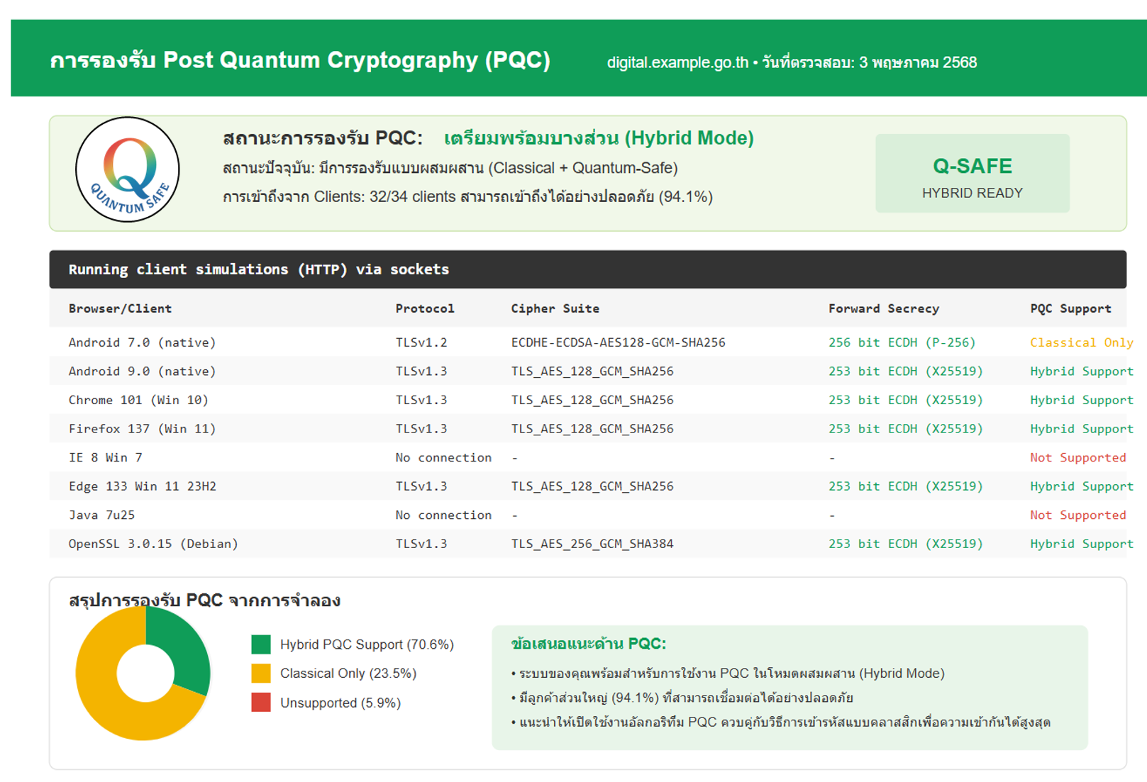
Task: Click the Unsupported (5.9%) legend label
Action: click(x=340, y=703)
